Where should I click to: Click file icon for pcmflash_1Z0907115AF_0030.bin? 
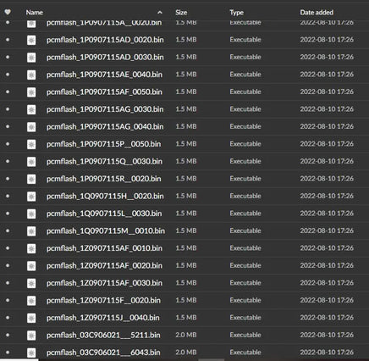(x=31, y=283)
